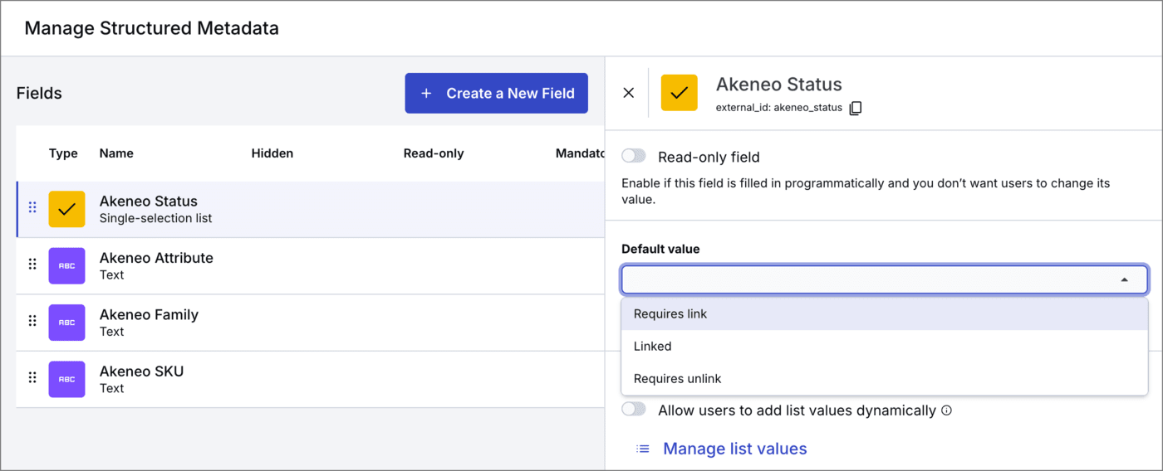The height and width of the screenshot is (471, 1163).
Task: Click the Akeneo Attribute text type icon
Action: (x=66, y=265)
